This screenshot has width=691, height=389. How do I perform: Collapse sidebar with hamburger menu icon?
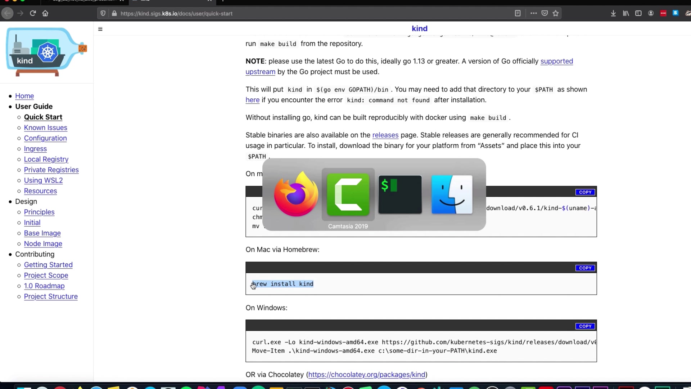coord(100,29)
